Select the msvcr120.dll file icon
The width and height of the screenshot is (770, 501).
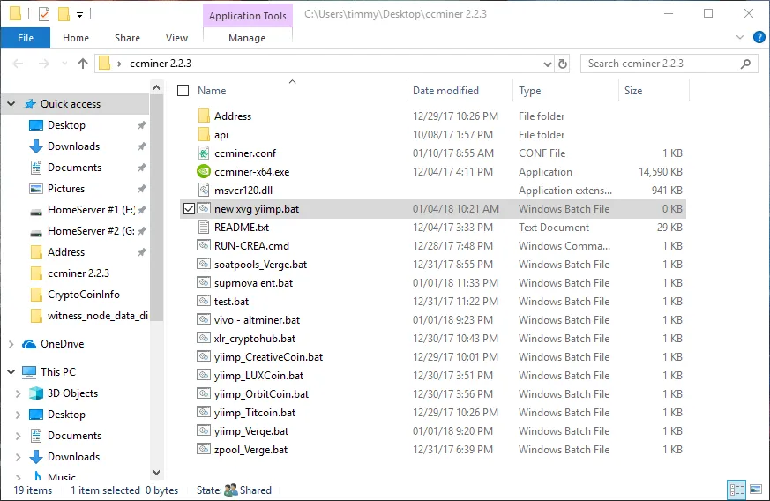(x=204, y=191)
